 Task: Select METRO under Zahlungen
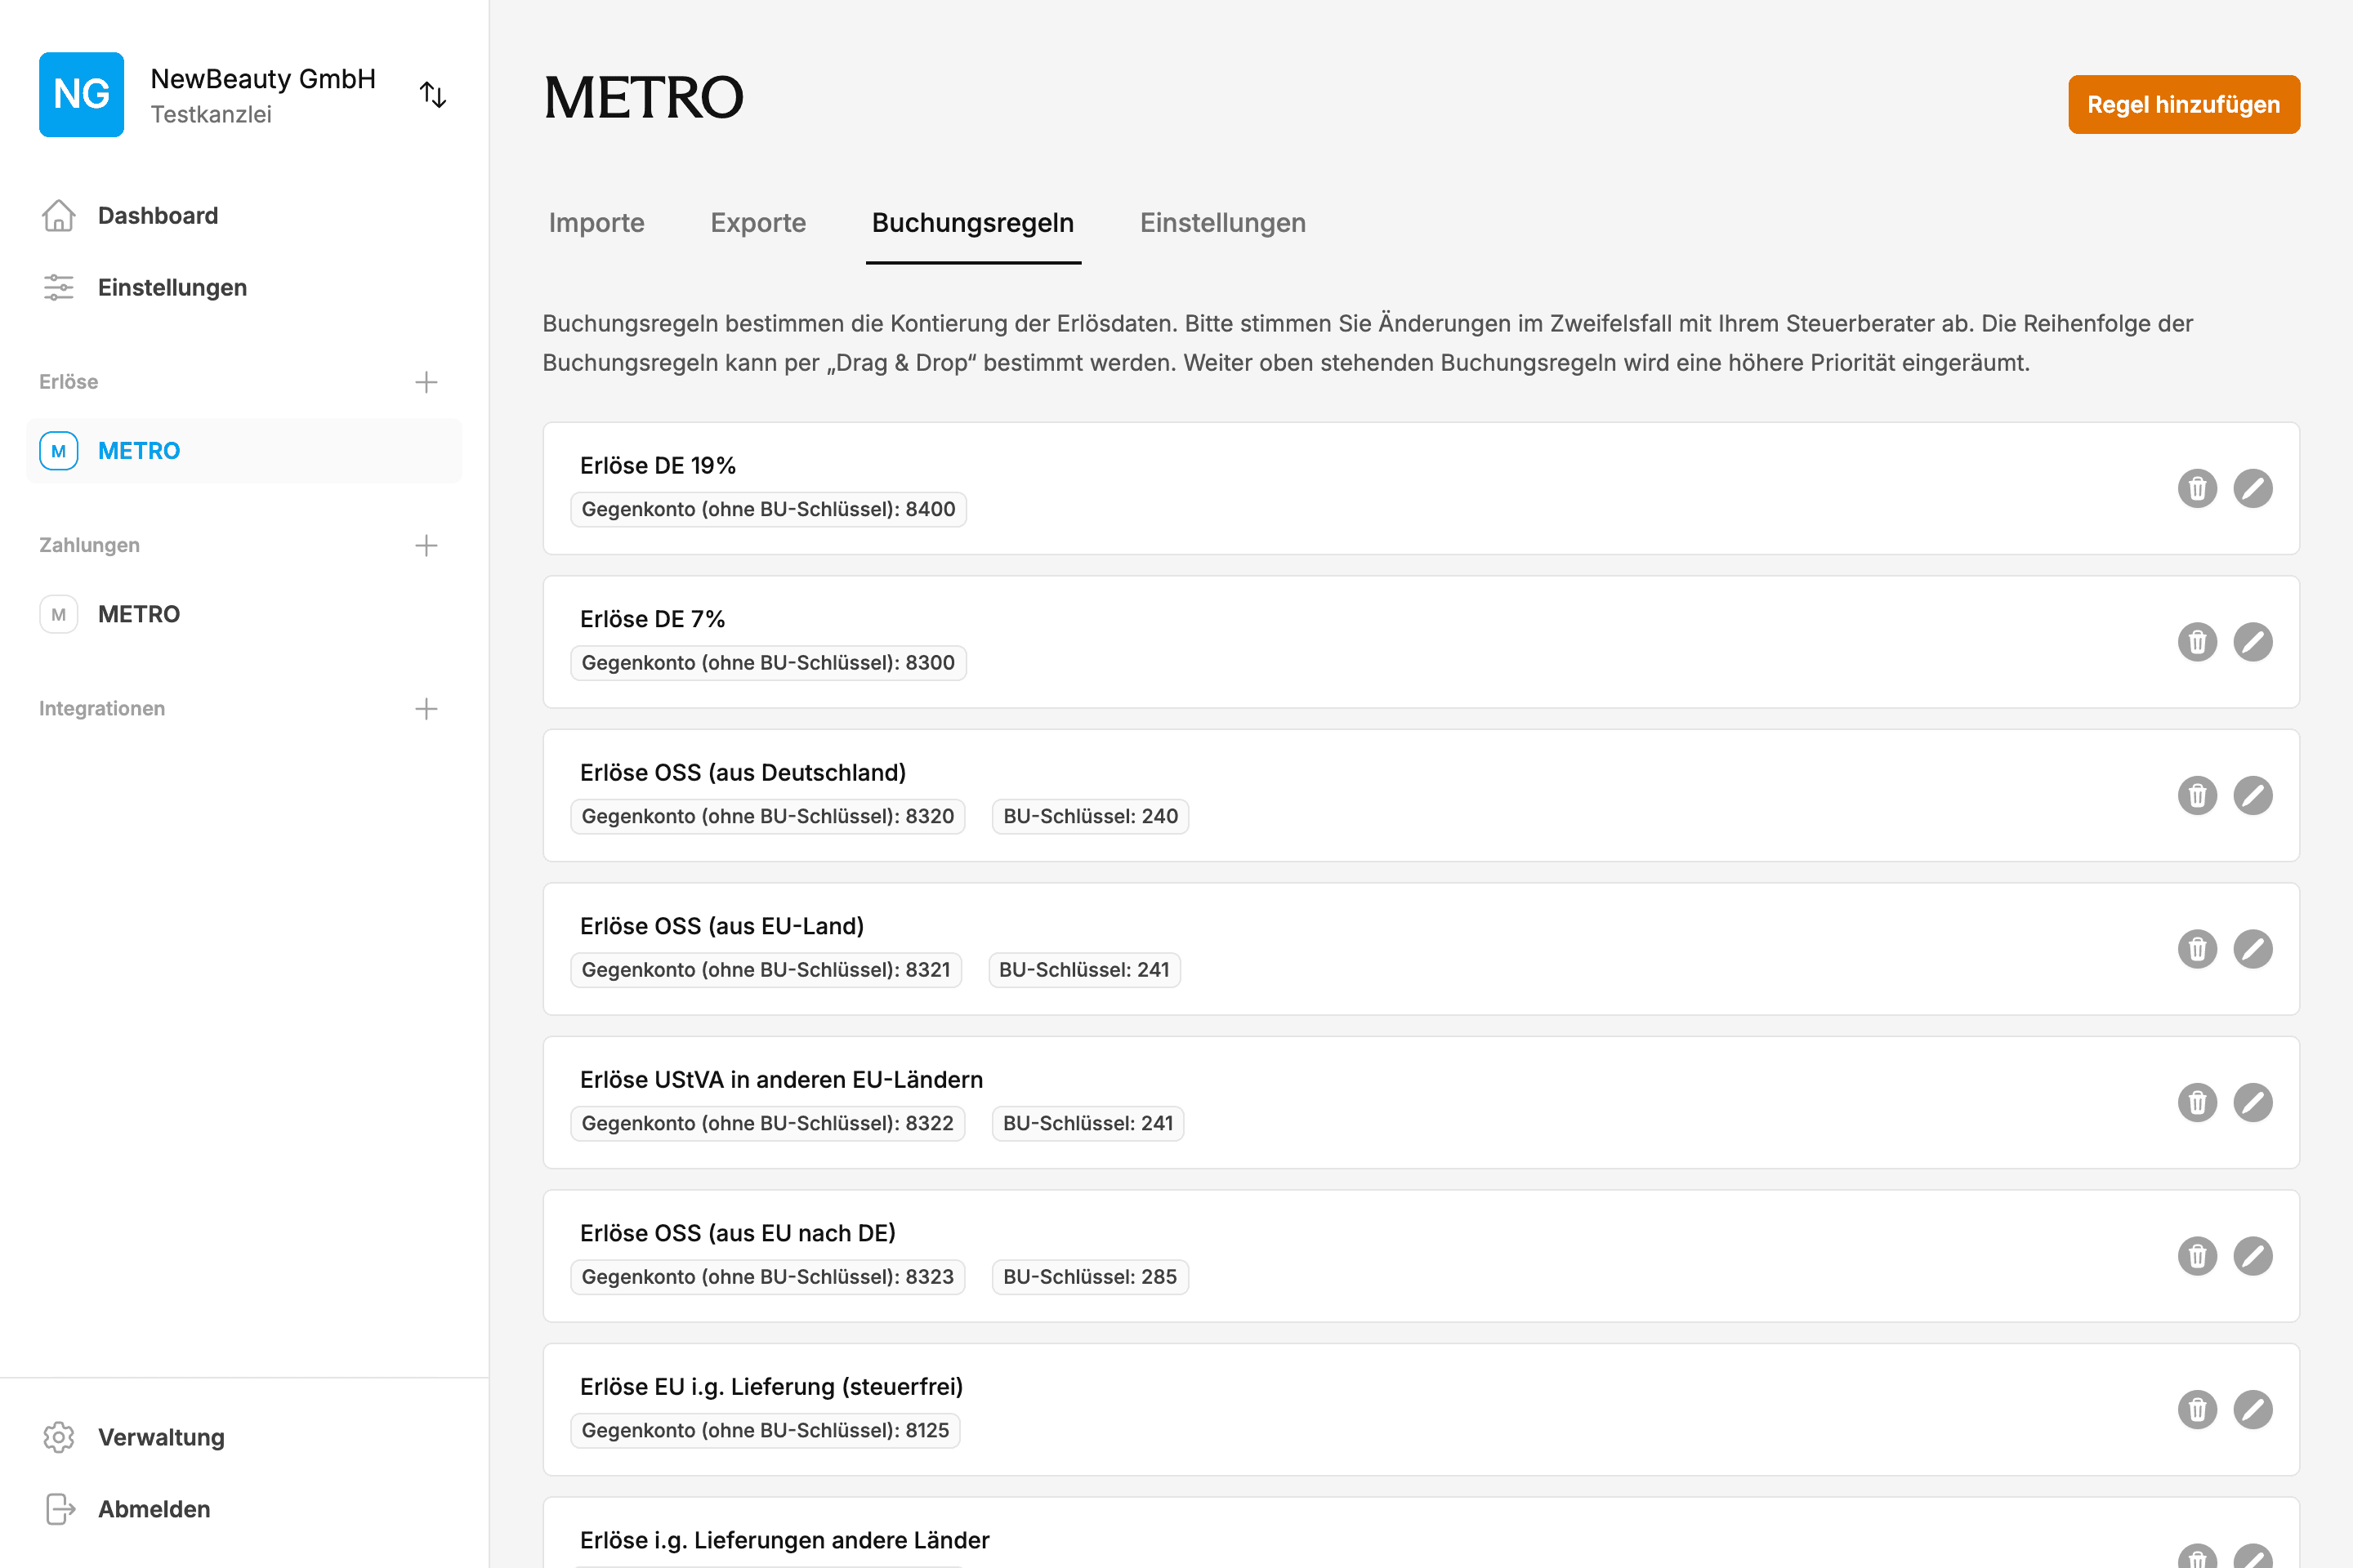(x=138, y=613)
